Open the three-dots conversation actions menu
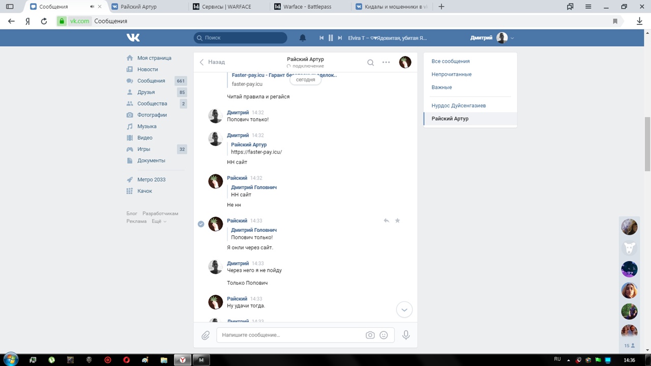Image resolution: width=651 pixels, height=366 pixels. pyautogui.click(x=386, y=63)
